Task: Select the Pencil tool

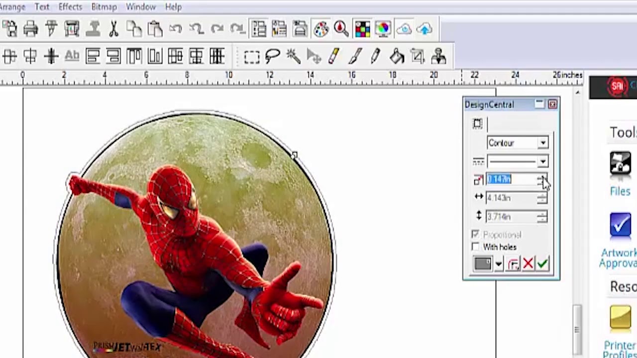Action: (376, 57)
